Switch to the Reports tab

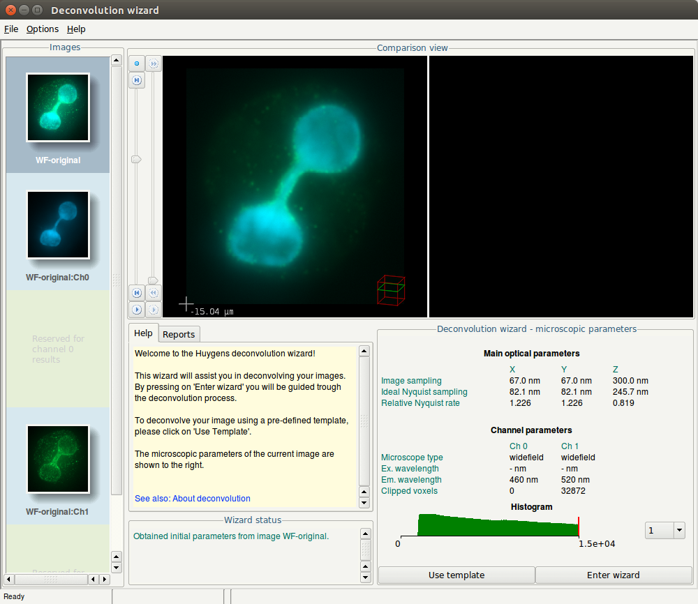coord(179,335)
